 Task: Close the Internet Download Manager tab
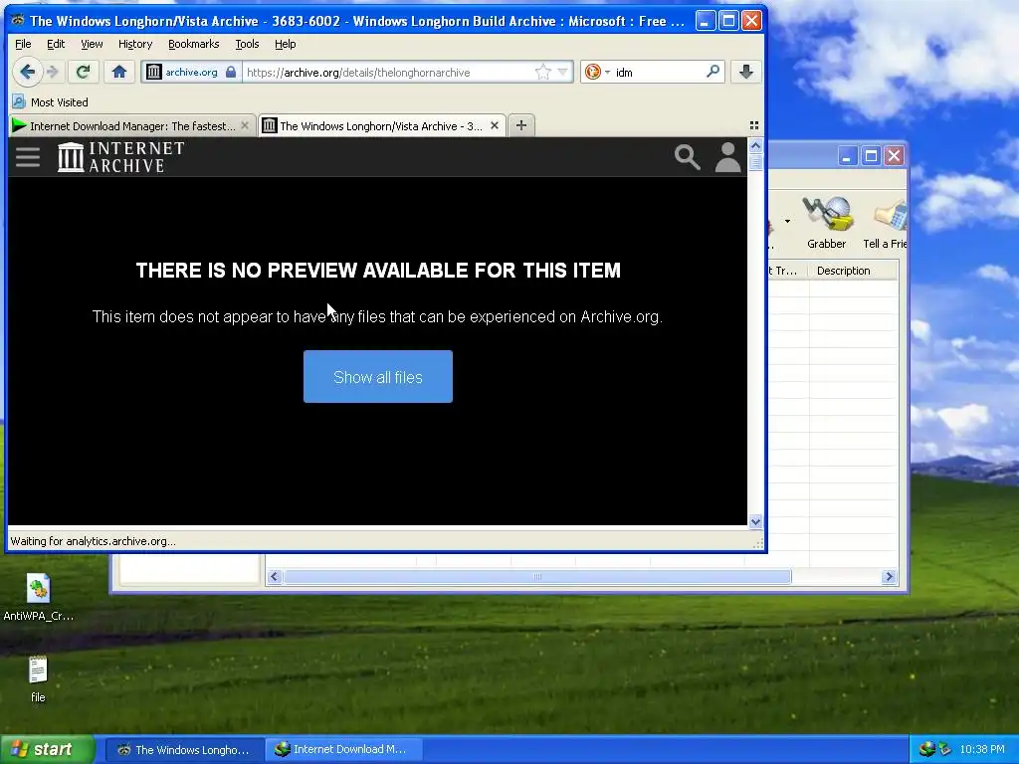tap(245, 125)
